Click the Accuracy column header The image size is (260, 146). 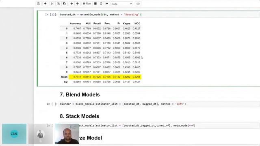click(75, 24)
